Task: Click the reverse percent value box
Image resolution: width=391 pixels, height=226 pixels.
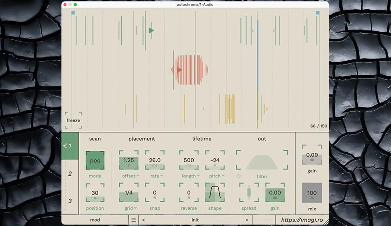Action: click(x=189, y=193)
